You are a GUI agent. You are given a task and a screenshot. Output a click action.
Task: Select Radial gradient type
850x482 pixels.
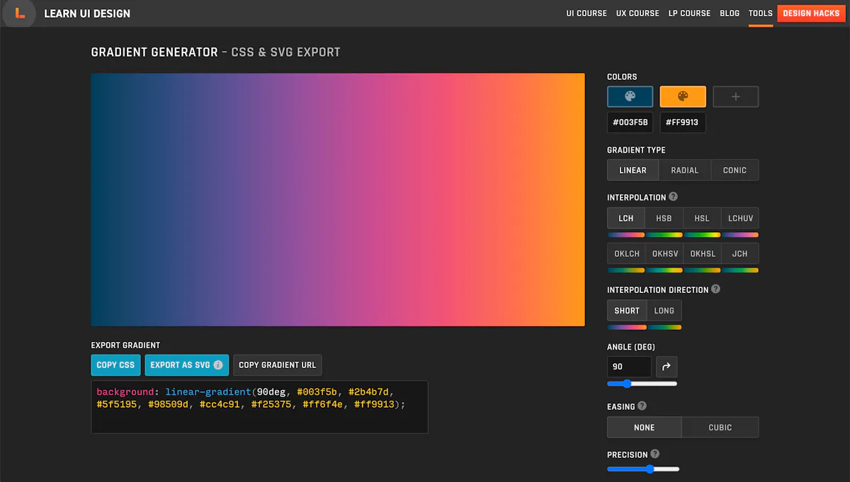coord(684,170)
